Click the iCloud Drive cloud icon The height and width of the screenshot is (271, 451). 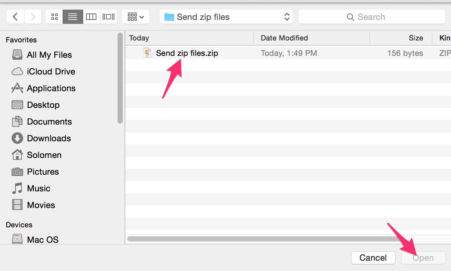(x=17, y=71)
